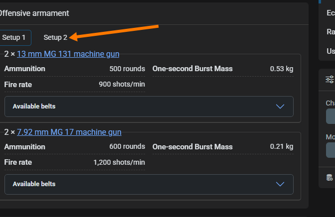Viewport: 335px width, 217px height.
Task: Select the Setup 1 tab
Action: 14,37
